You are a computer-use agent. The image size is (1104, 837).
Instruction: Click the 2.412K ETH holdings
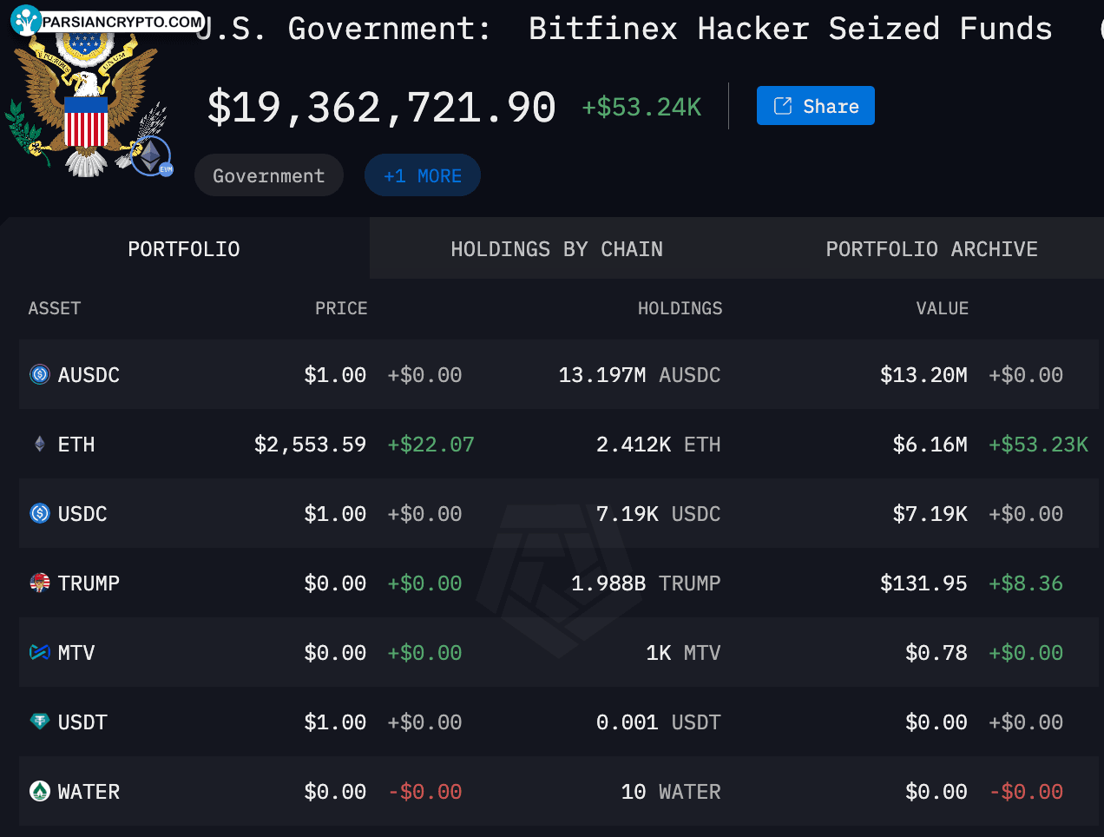pos(659,445)
